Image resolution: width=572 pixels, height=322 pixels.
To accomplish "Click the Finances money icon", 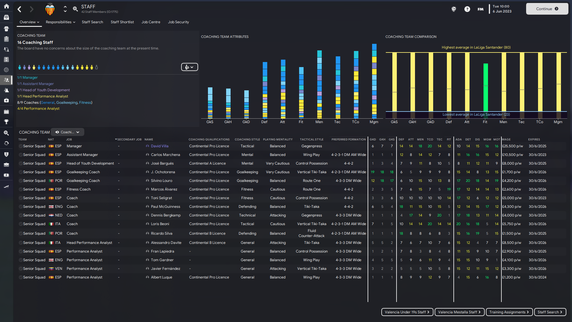I will pyautogui.click(x=6, y=175).
